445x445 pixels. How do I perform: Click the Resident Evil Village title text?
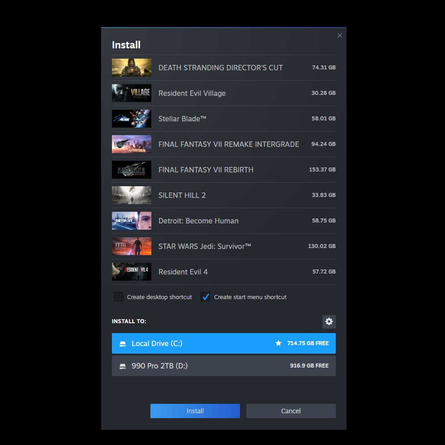[x=192, y=94]
